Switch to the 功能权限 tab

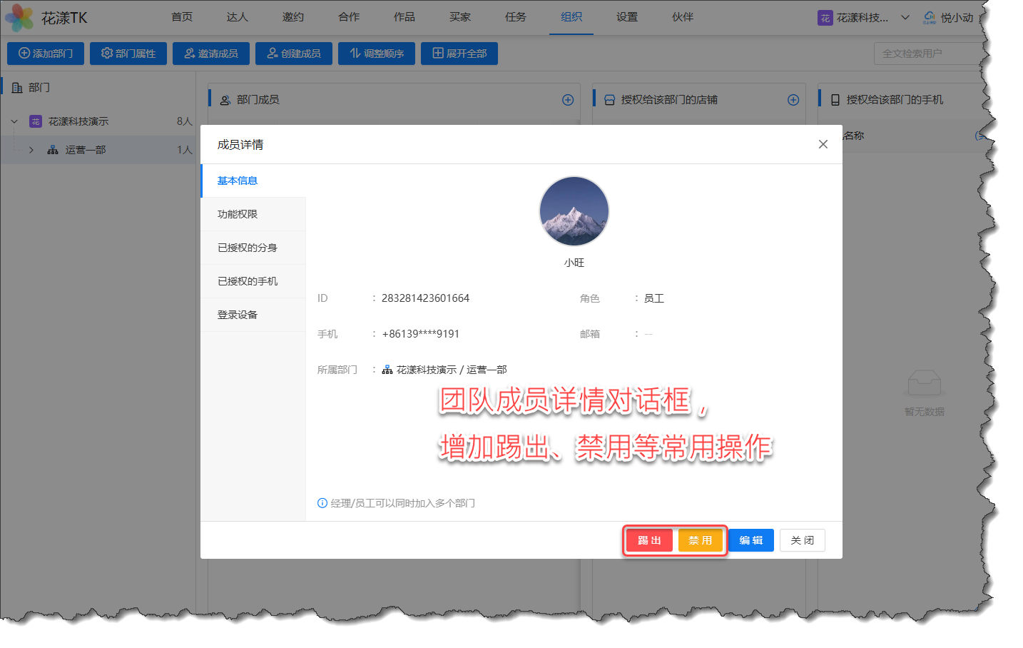[x=238, y=214]
